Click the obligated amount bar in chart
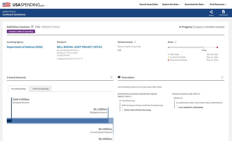This screenshot has height=141, width=232. [x=60, y=120]
